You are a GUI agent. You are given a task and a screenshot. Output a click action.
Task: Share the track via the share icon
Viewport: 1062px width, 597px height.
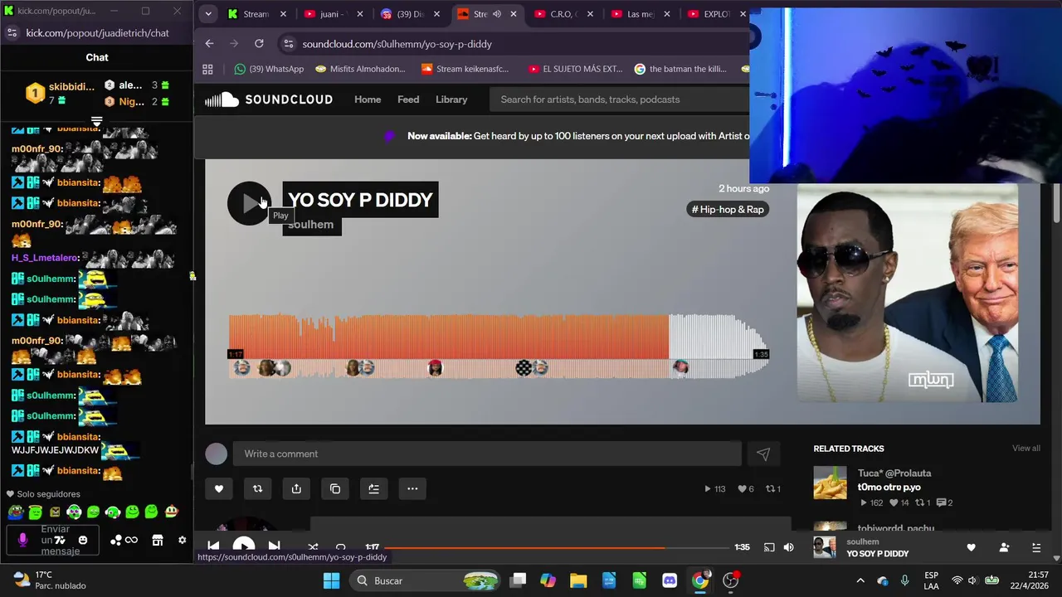tap(296, 488)
